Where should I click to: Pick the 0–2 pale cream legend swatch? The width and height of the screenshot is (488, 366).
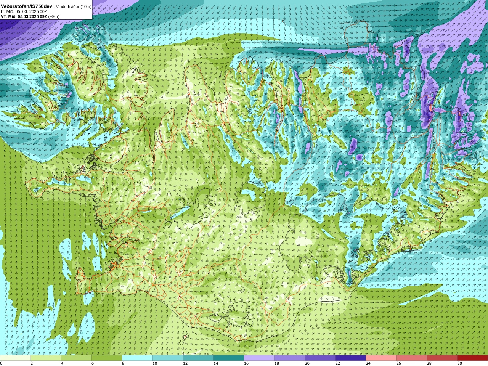coord(15,358)
